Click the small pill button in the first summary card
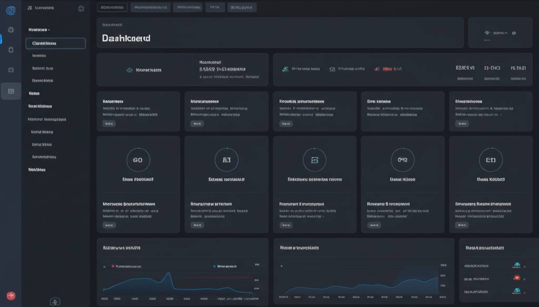 pyautogui.click(x=109, y=124)
